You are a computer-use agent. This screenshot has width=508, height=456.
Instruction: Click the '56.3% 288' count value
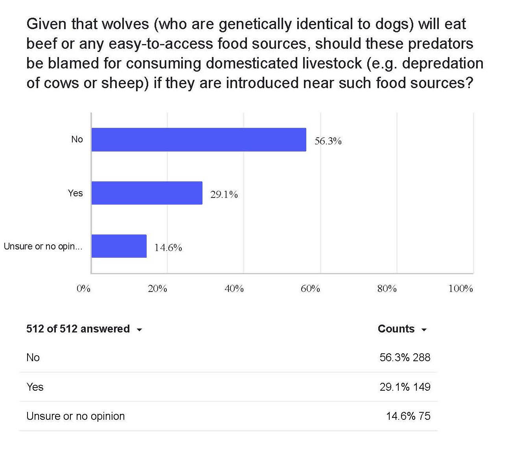(x=405, y=358)
